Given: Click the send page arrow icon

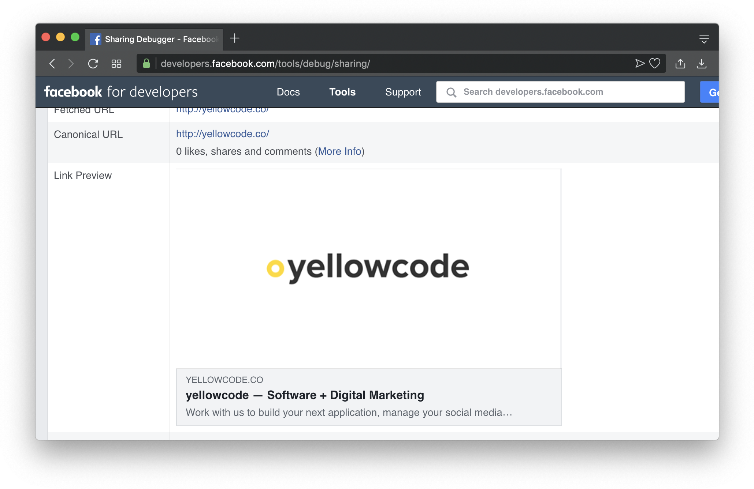Looking at the screenshot, I should [x=640, y=64].
